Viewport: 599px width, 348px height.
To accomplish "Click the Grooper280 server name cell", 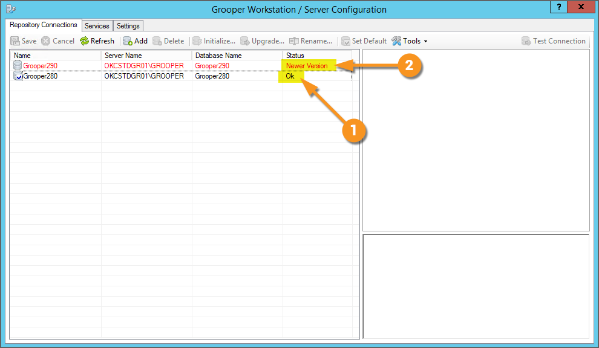I will (144, 76).
